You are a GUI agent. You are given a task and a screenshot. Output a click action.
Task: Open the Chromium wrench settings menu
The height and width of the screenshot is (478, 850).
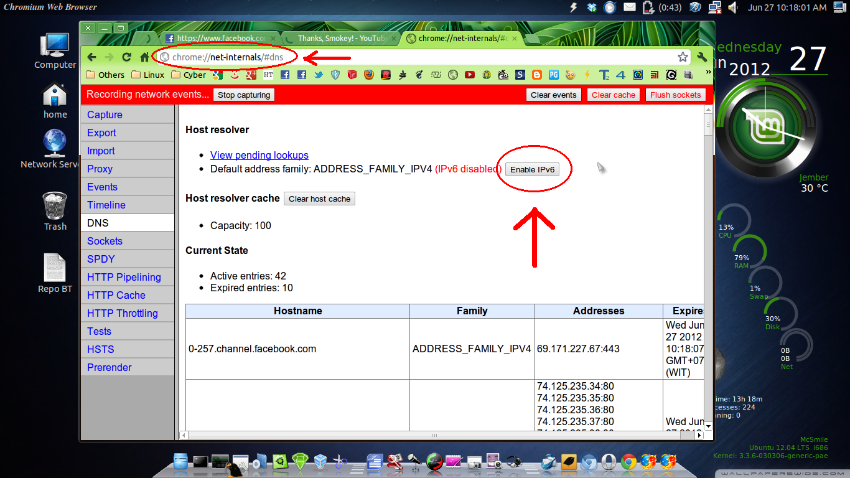click(x=703, y=57)
